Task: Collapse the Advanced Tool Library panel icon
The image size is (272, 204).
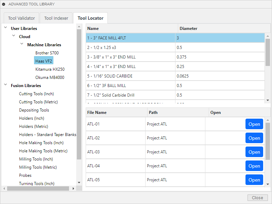Action: [x=4, y=4]
